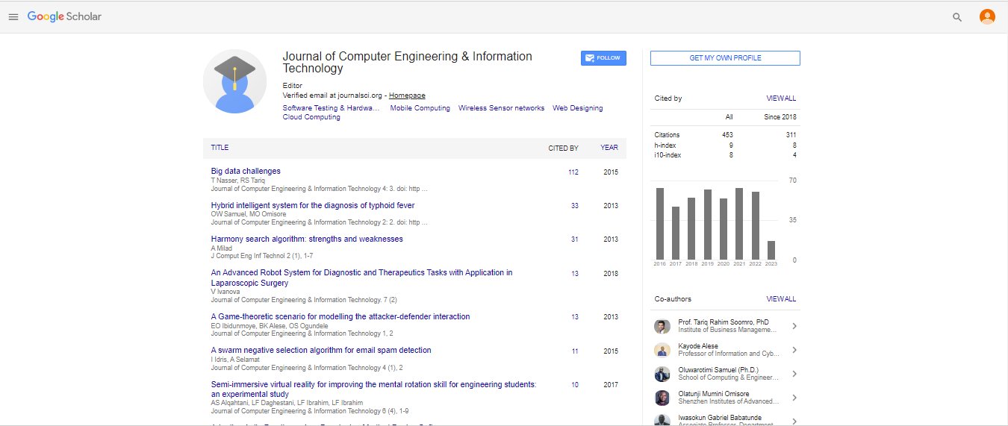Click the i10-index label in stats table
The height and width of the screenshot is (426, 1008).
pyautogui.click(x=668, y=155)
